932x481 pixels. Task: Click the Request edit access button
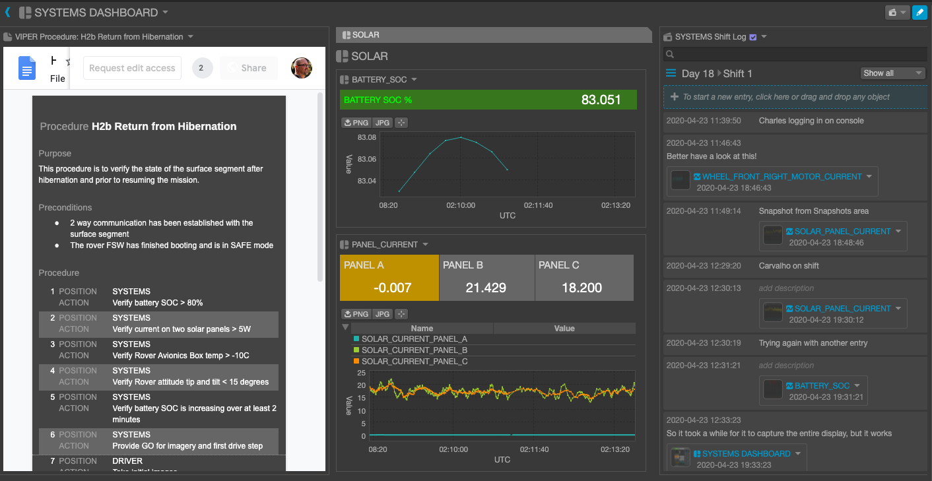[x=131, y=68]
